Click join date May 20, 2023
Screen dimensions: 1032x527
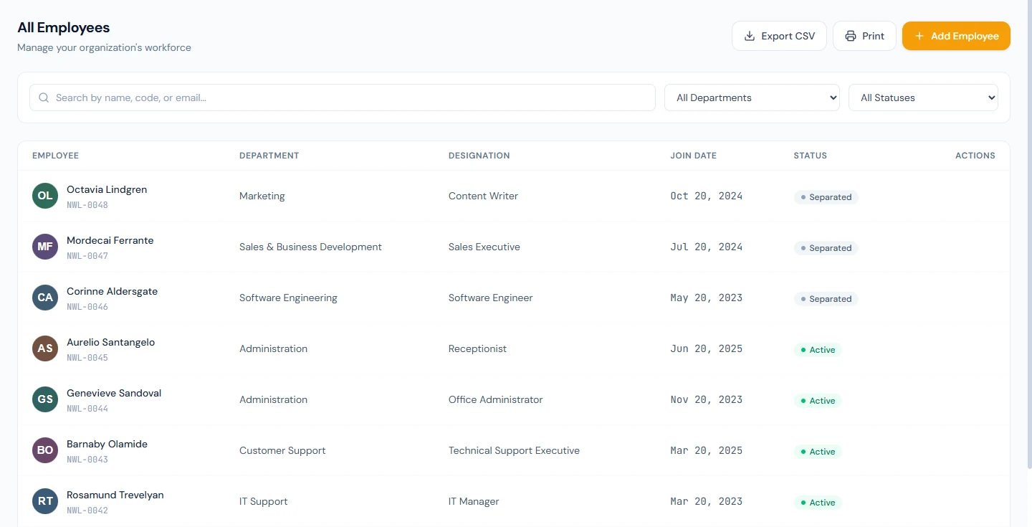707,298
